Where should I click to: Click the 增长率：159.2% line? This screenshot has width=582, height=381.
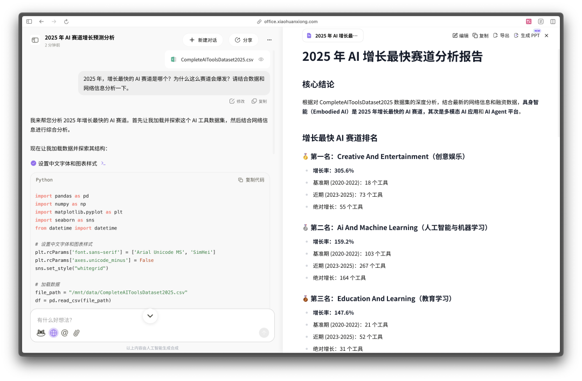[334, 241]
